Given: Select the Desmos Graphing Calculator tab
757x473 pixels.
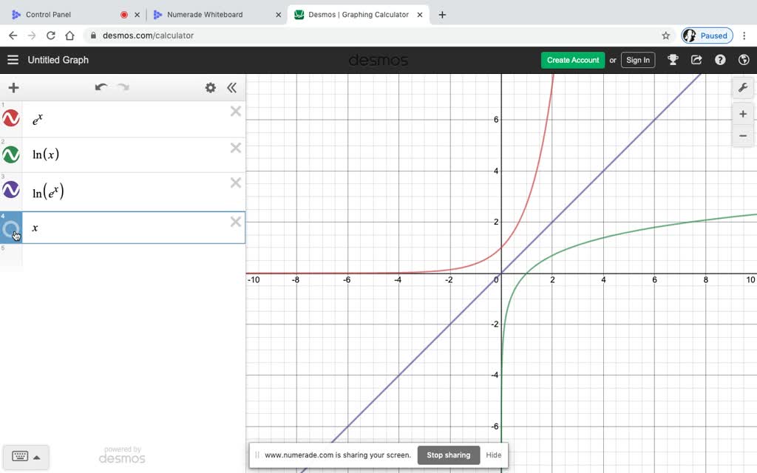Looking at the screenshot, I should 359,15.
